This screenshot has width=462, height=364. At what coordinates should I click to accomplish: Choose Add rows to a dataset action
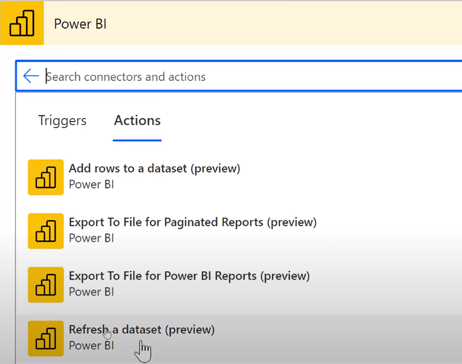(239, 177)
